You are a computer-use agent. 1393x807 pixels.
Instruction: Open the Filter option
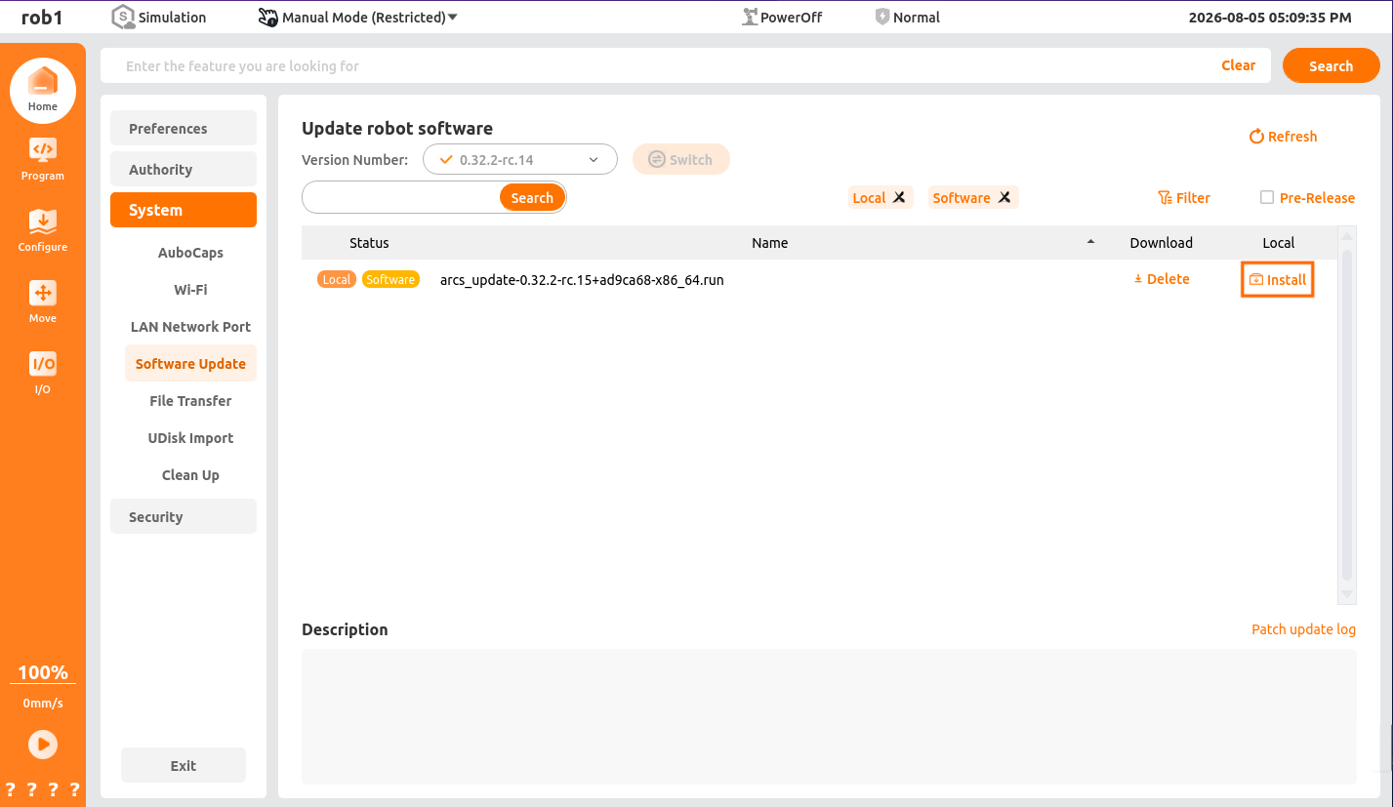pyautogui.click(x=1184, y=198)
